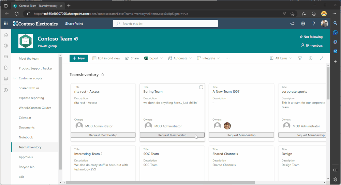
Task: Open Recycle bin nav link
Action: pyautogui.click(x=27, y=167)
